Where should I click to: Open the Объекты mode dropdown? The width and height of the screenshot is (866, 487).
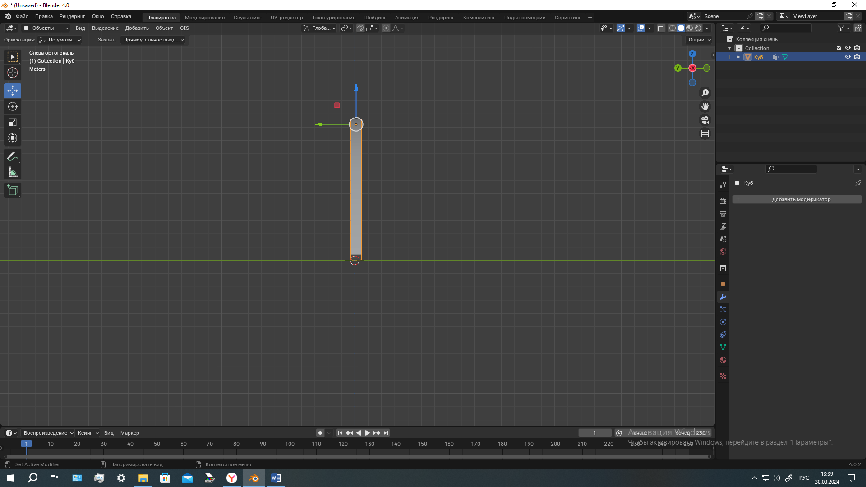46,28
